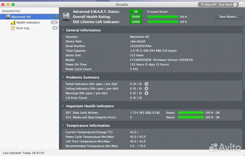Viewport: 245px width, 156px height.
Task: Click the Macintosh HD drive icon in the sidebar
Action: [x=8, y=17]
